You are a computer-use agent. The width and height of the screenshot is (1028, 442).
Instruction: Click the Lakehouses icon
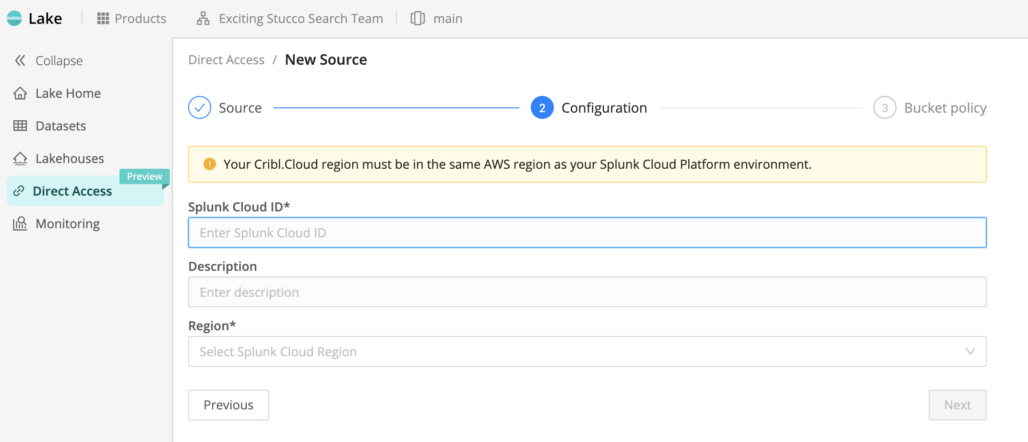tap(20, 158)
